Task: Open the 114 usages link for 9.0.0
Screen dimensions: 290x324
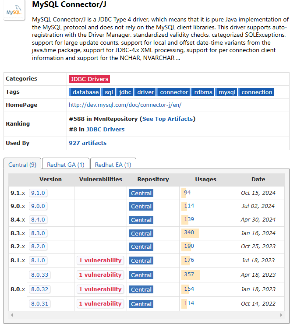Action: click(x=189, y=206)
